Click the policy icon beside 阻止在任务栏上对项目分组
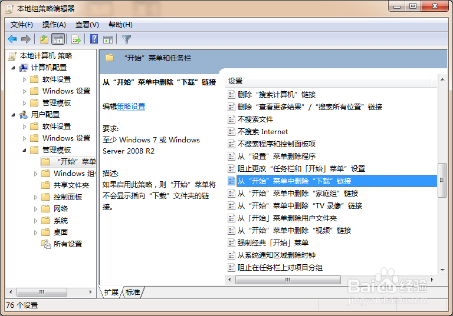The height and width of the screenshot is (316, 453). 231,268
